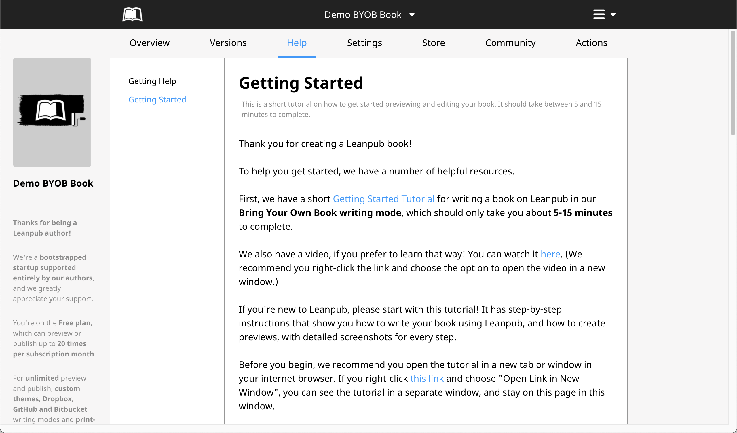Viewport: 737px width, 433px height.
Task: Select Getting Help in the sidebar
Action: 152,81
